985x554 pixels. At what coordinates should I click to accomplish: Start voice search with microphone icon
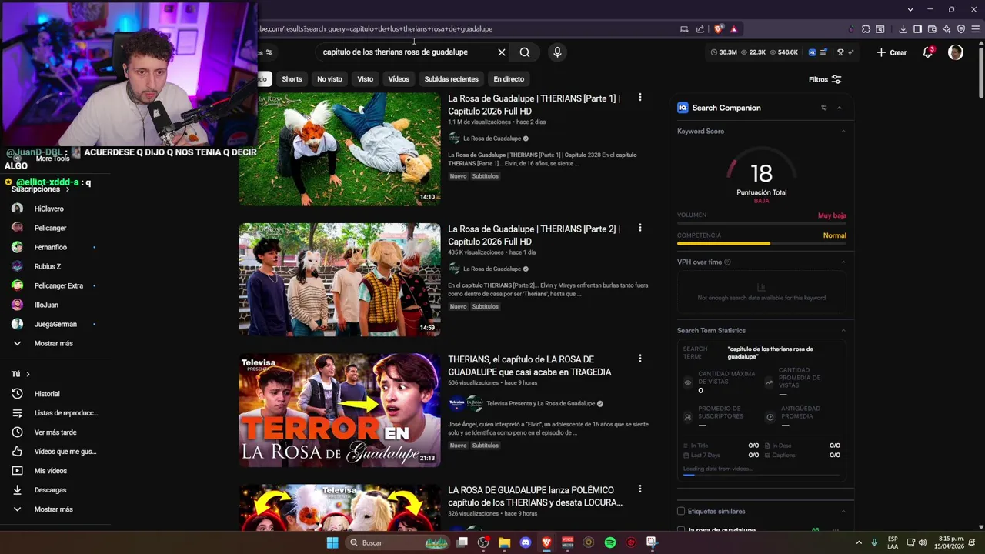pos(557,52)
